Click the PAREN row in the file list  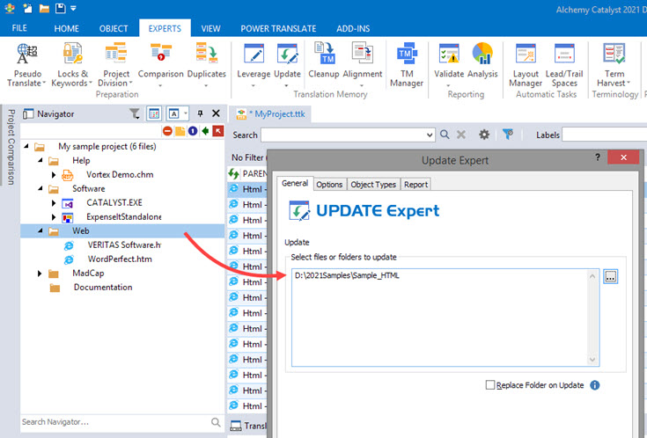click(x=247, y=173)
